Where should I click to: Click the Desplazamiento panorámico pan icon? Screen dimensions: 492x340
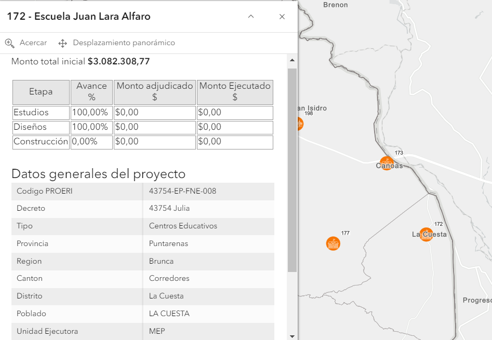pos(63,43)
